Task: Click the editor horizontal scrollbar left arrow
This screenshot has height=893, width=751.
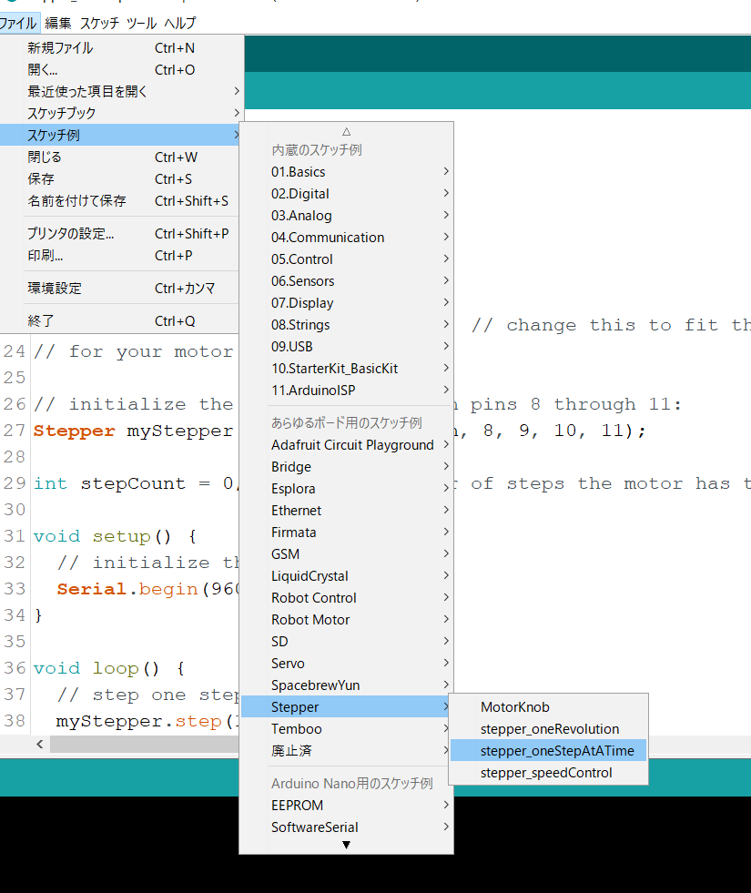Action: click(x=39, y=743)
